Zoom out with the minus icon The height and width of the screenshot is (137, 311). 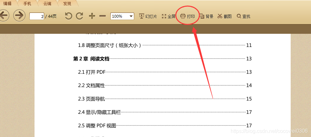click(103, 16)
